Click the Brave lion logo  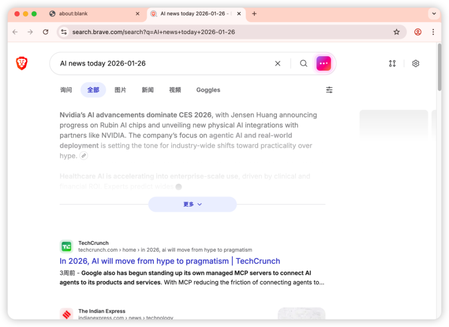[x=22, y=63]
